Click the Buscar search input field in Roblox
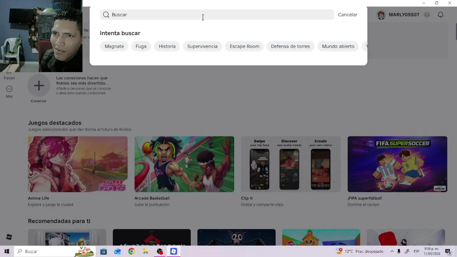Viewport: 457px width, 257px height. [x=217, y=15]
